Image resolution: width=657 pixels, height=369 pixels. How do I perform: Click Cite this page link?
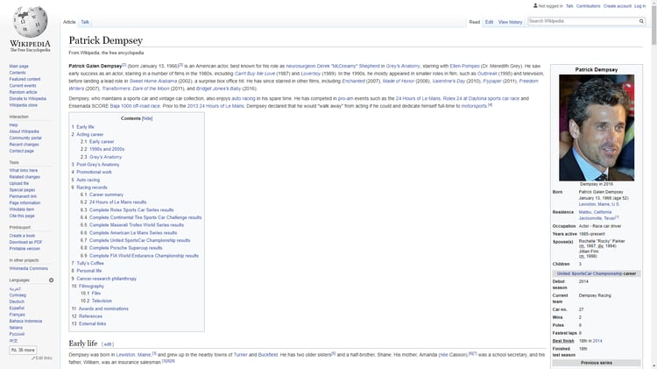pos(22,216)
